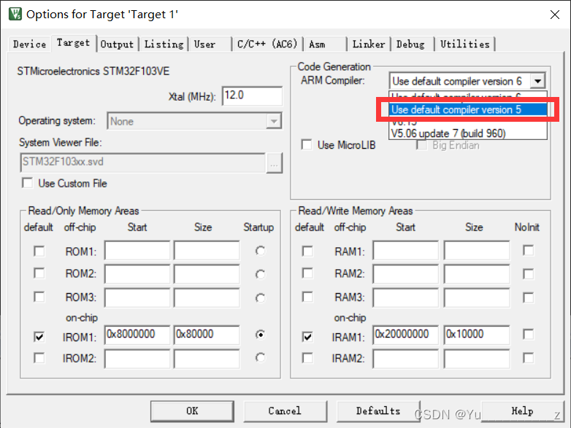Check the RAM3 default checkbox
571x428 pixels.
(x=307, y=297)
